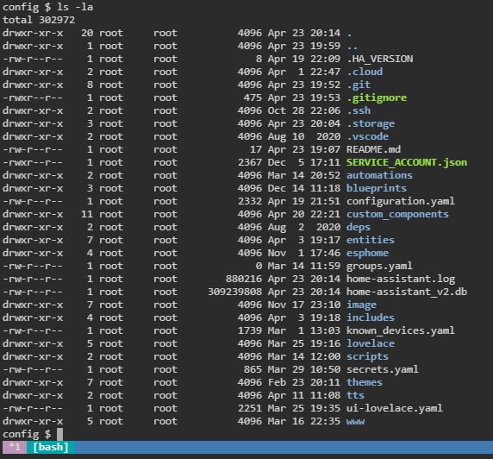The width and height of the screenshot is (493, 459).
Task: Select the tts directory name
Action: pyautogui.click(x=356, y=395)
